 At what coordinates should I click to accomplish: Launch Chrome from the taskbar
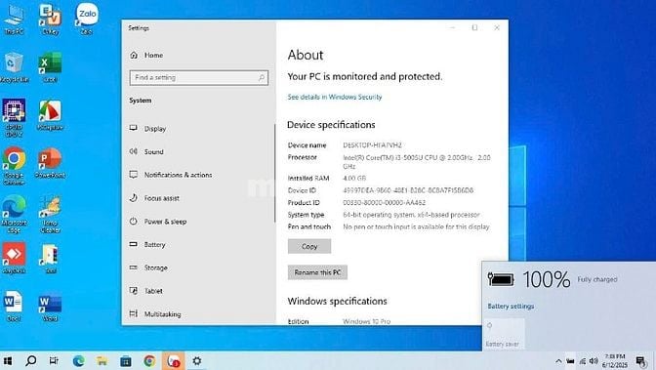pos(149,361)
